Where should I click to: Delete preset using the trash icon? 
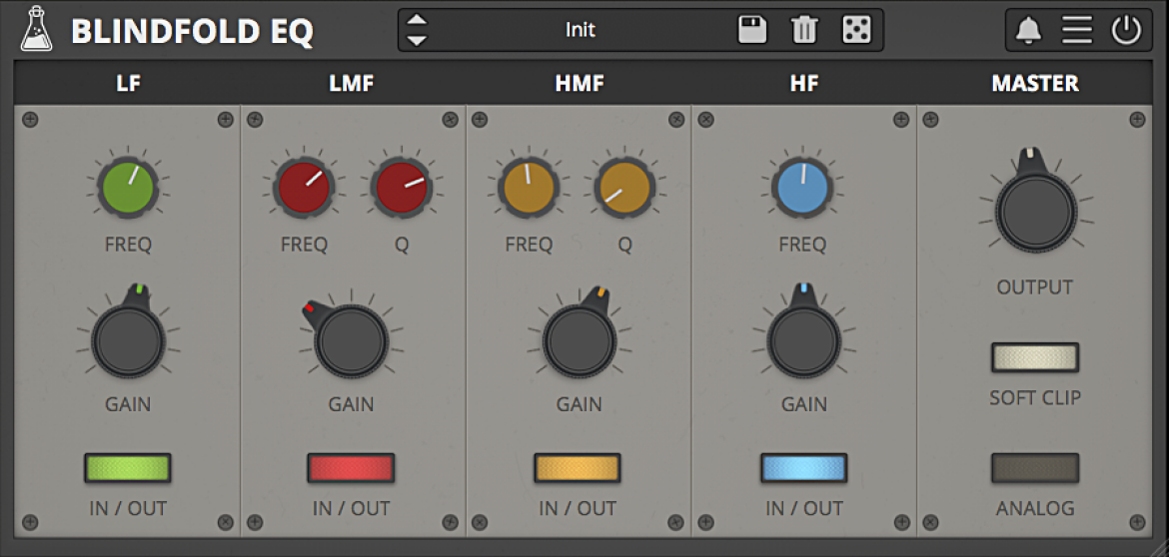tap(804, 30)
